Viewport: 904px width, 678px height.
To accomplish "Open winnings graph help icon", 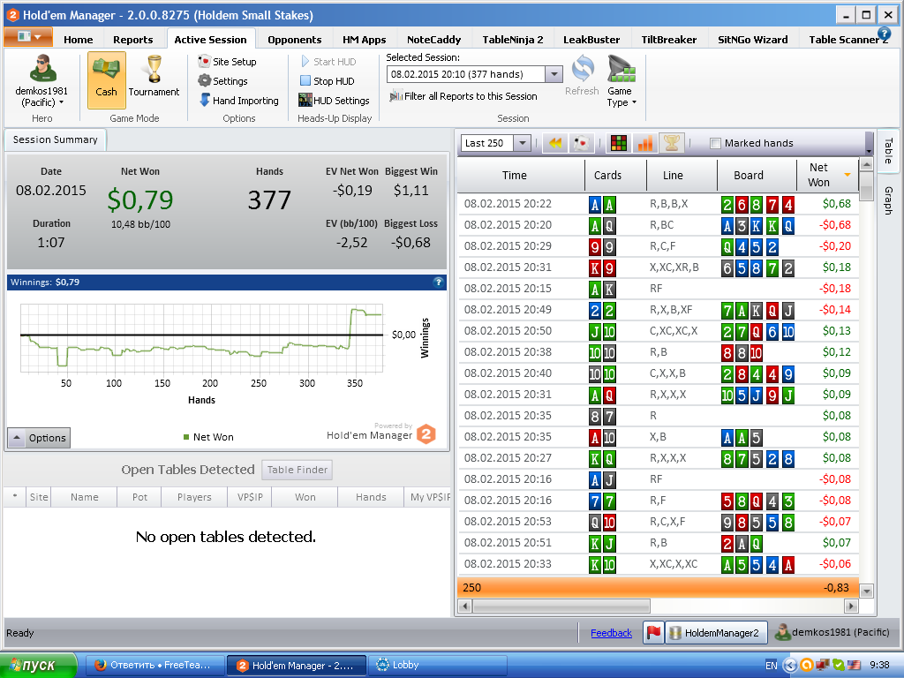I will tap(438, 282).
